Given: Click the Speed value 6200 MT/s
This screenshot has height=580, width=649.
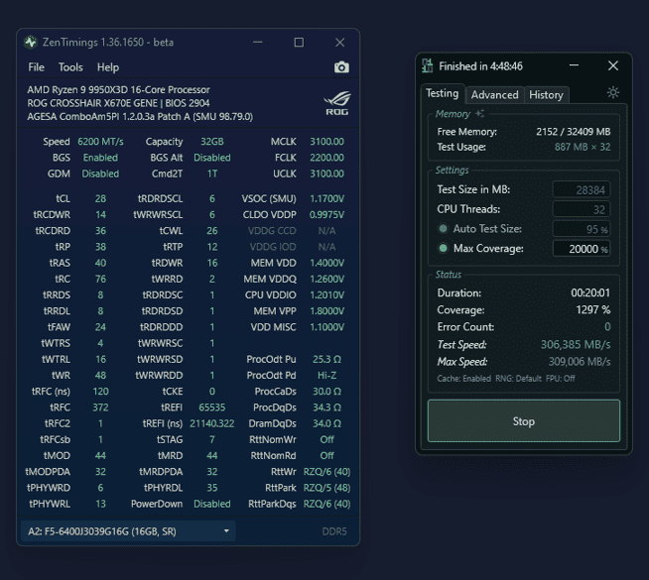Looking at the screenshot, I should pyautogui.click(x=100, y=142).
